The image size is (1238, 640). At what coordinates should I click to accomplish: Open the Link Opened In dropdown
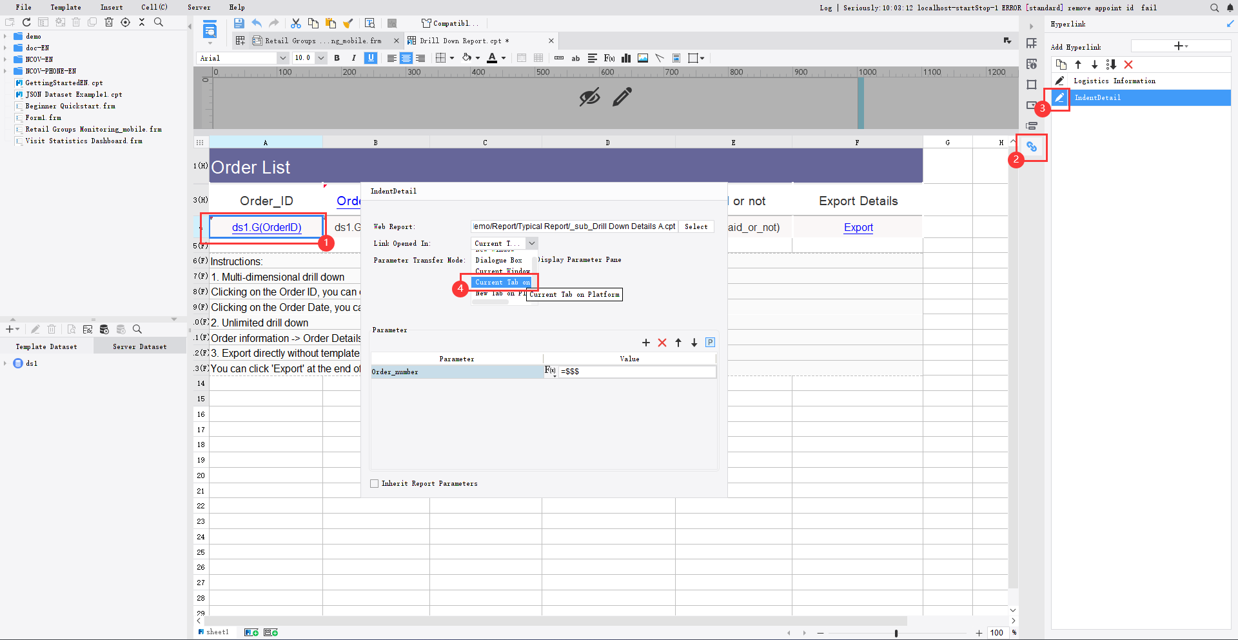pyautogui.click(x=531, y=243)
